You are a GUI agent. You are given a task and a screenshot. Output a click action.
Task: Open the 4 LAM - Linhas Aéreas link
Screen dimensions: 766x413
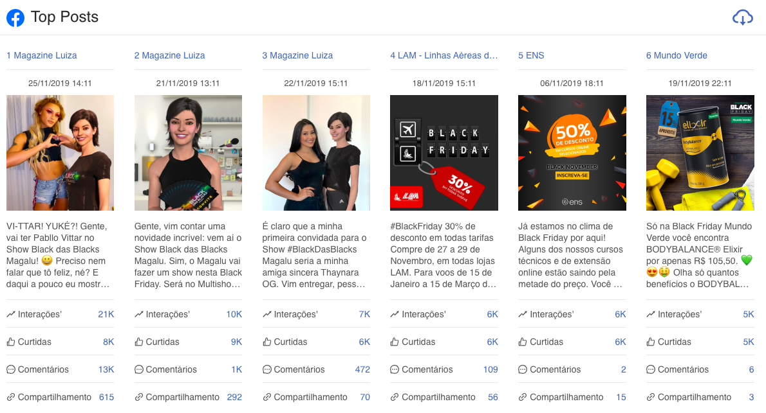tap(444, 56)
